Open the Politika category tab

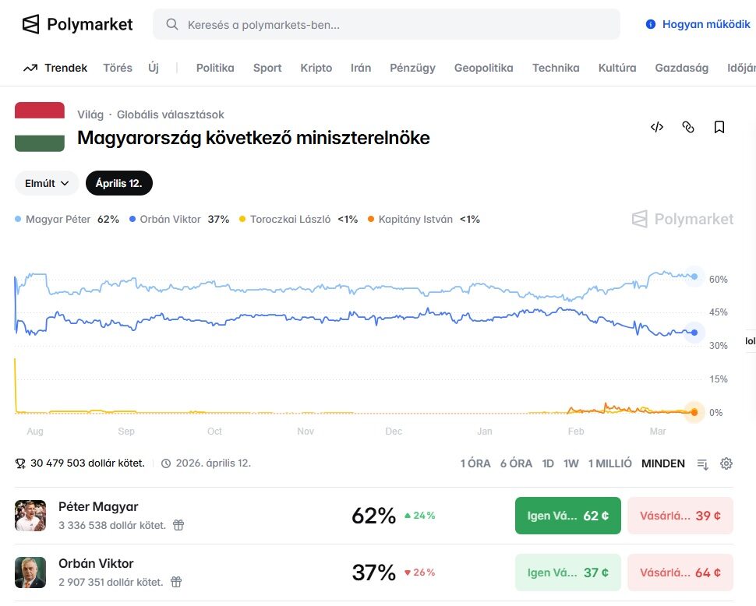(x=215, y=68)
